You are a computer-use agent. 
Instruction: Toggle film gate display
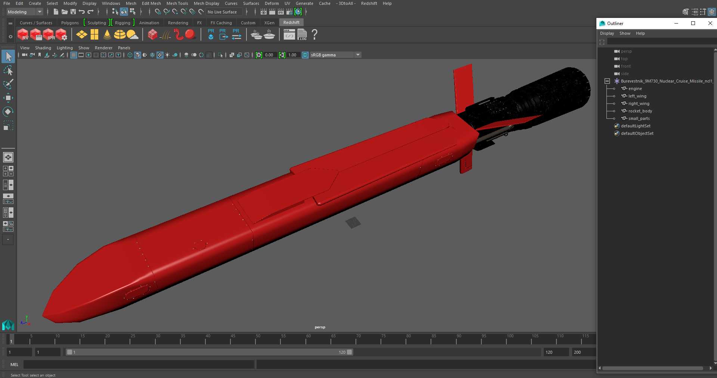point(81,55)
